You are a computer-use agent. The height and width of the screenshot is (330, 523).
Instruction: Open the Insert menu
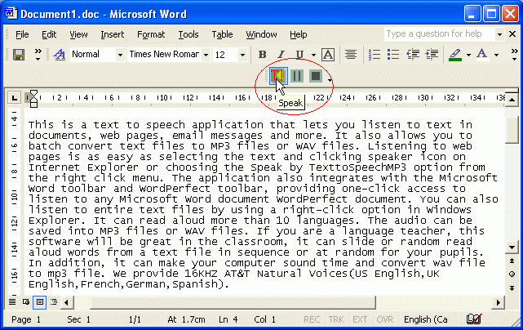[x=113, y=34]
